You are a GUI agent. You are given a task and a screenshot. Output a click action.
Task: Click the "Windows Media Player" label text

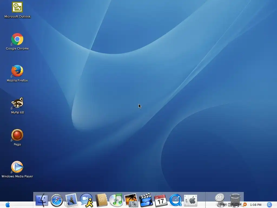[x=17, y=176]
